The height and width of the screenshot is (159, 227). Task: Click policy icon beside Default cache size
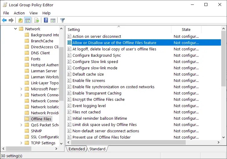70,74
